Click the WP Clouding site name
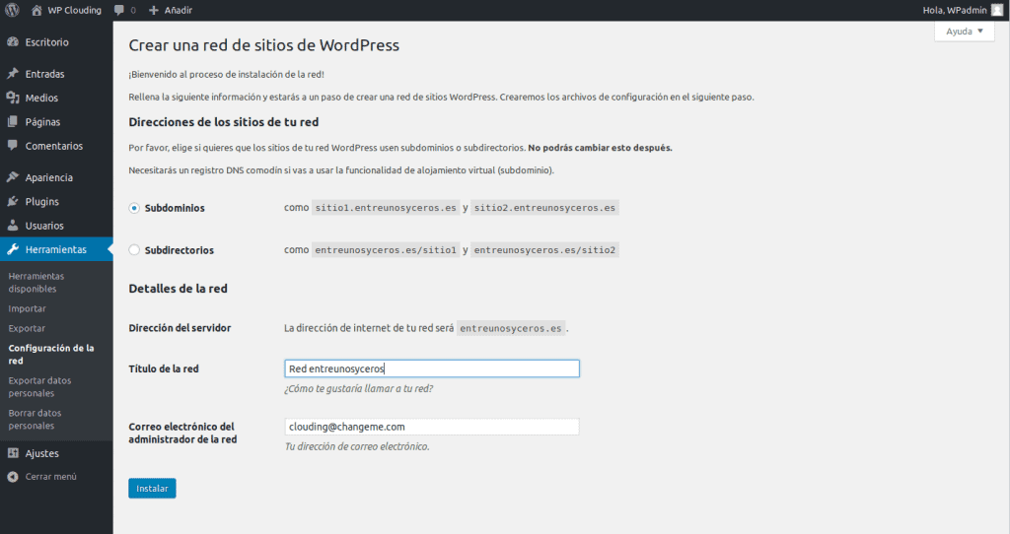Viewport: 1010px width, 534px height. 75,10
